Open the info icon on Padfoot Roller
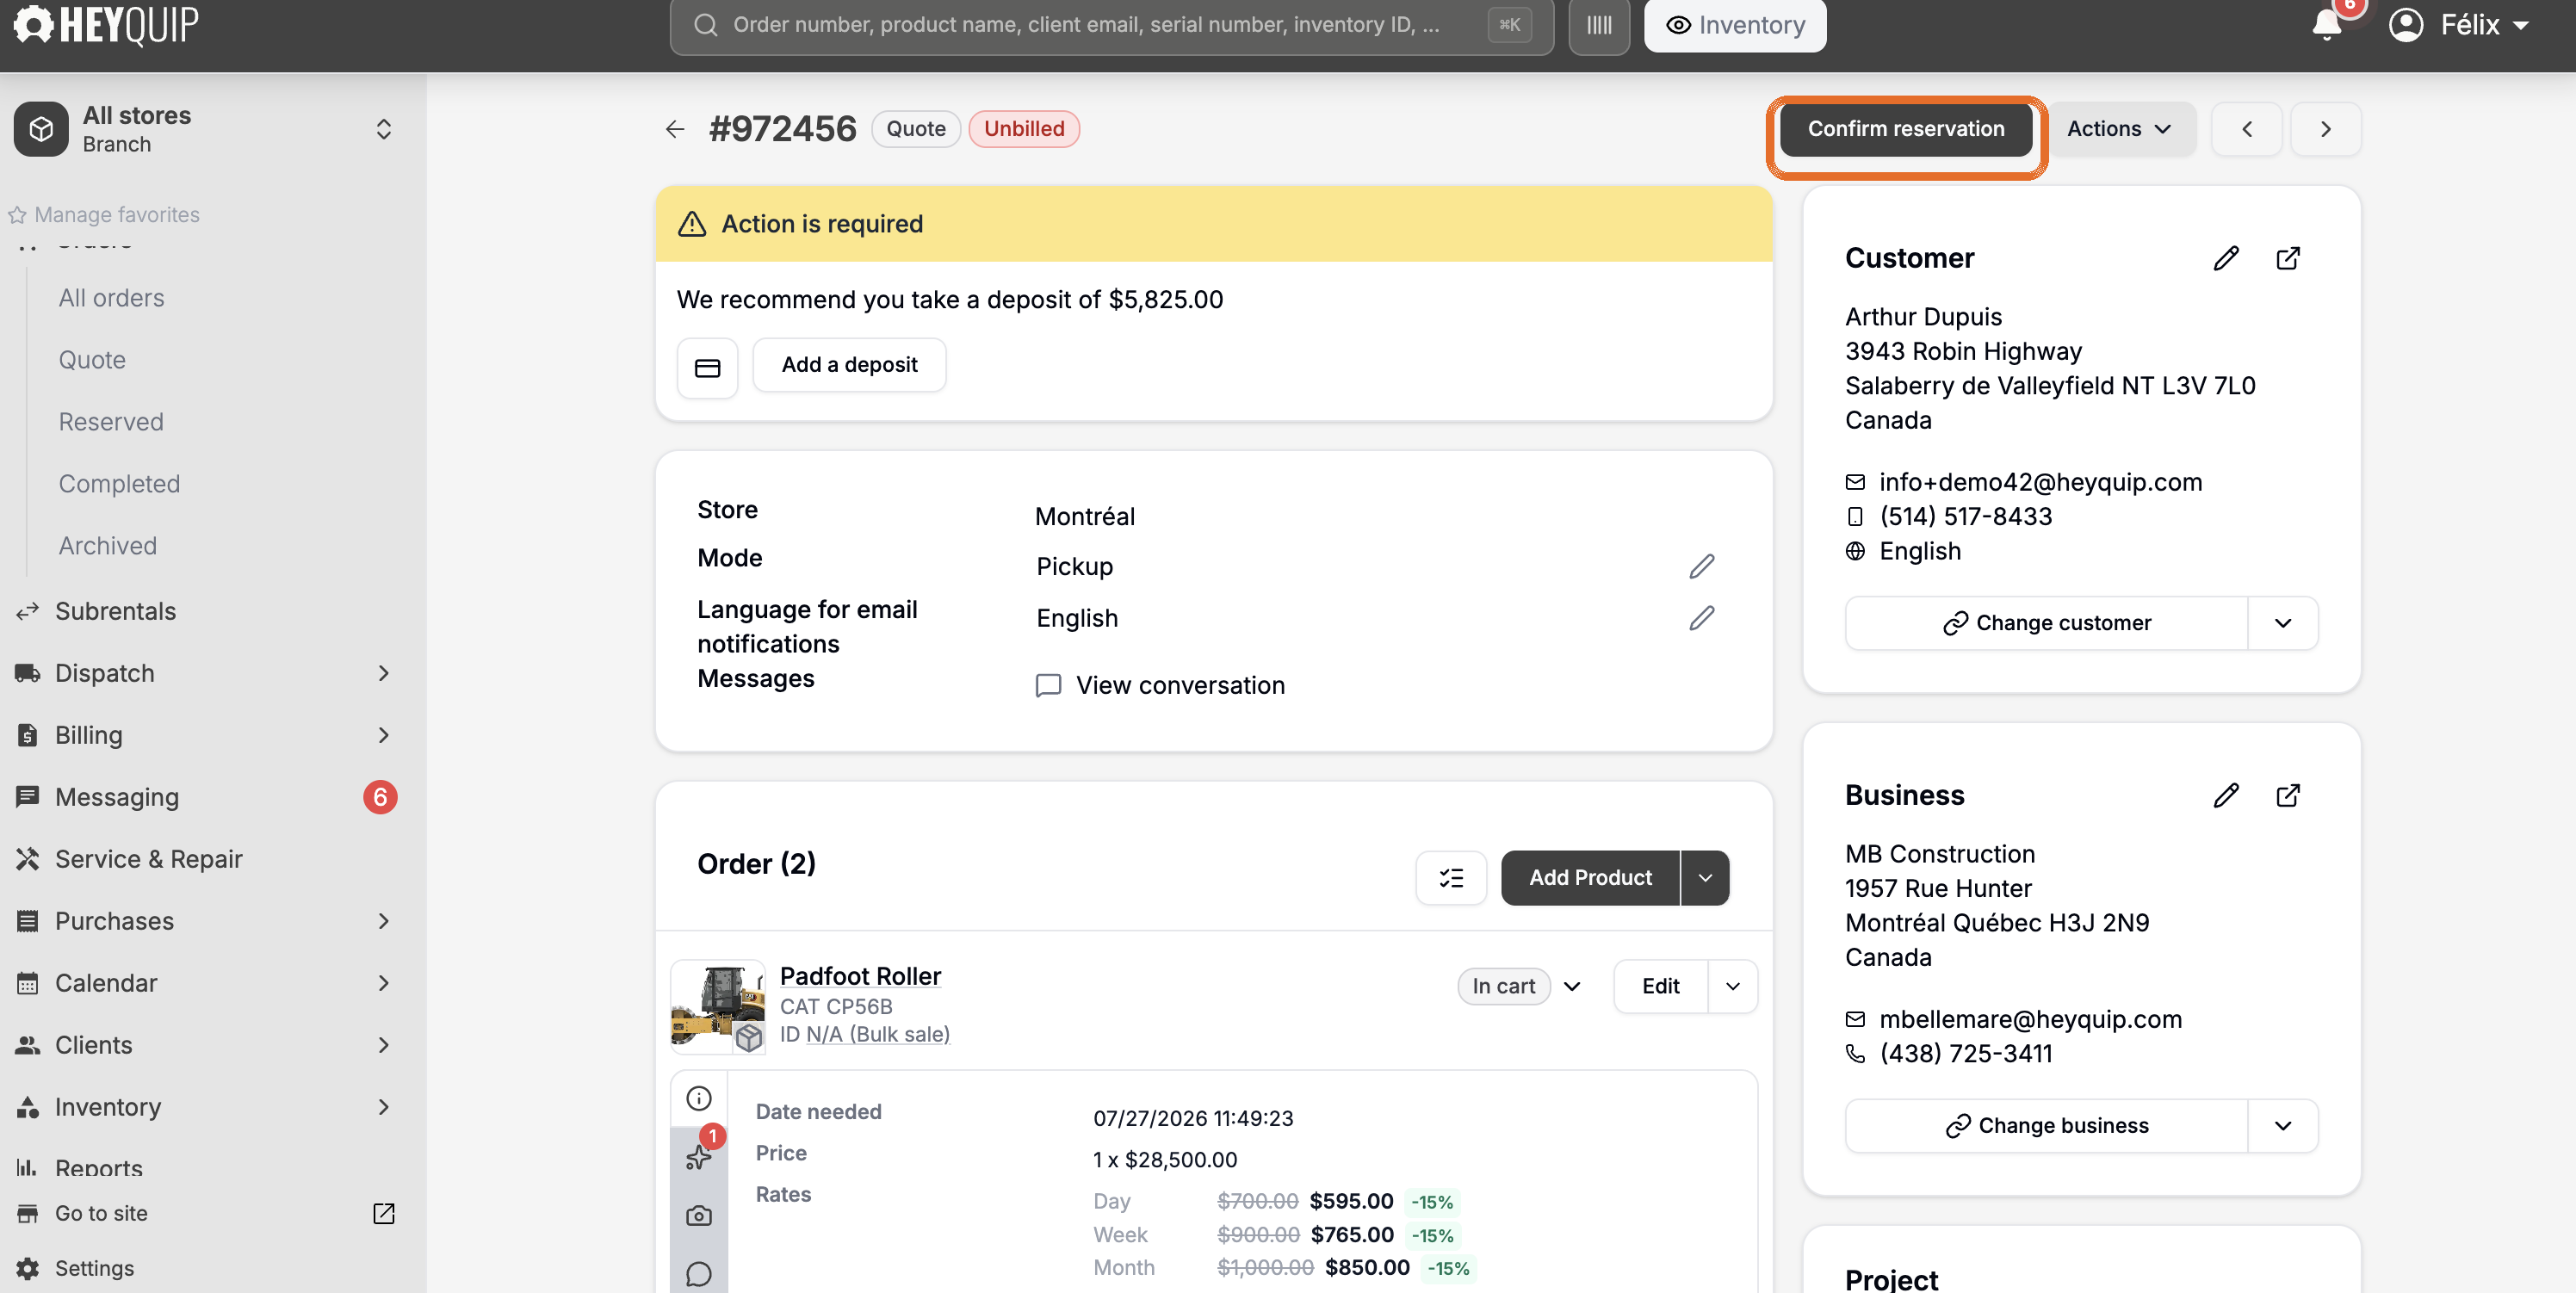This screenshot has height=1293, width=2576. click(x=699, y=1098)
